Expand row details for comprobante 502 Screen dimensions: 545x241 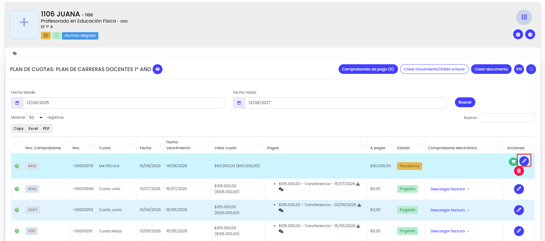(17, 231)
